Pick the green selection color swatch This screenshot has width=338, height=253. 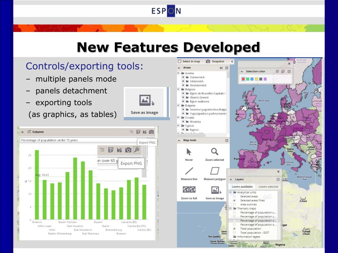point(248,79)
